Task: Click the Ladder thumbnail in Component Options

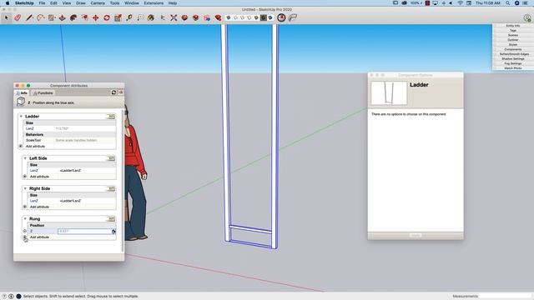Action: tap(389, 92)
